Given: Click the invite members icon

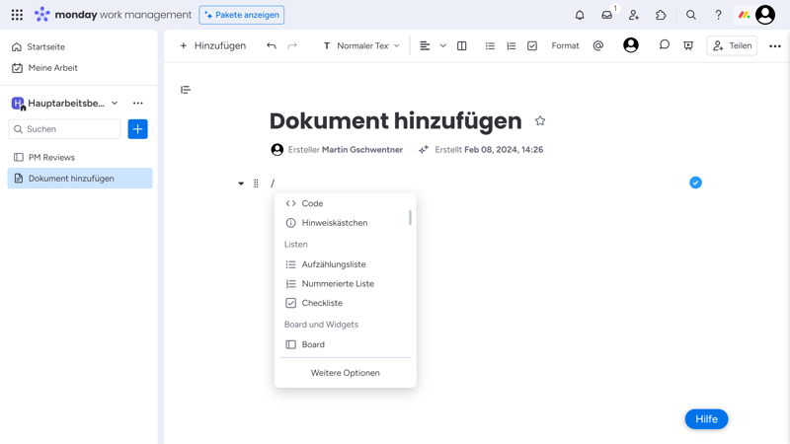Looking at the screenshot, I should click(634, 15).
